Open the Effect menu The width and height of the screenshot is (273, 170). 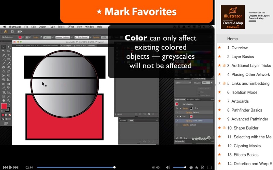[x=71, y=27]
